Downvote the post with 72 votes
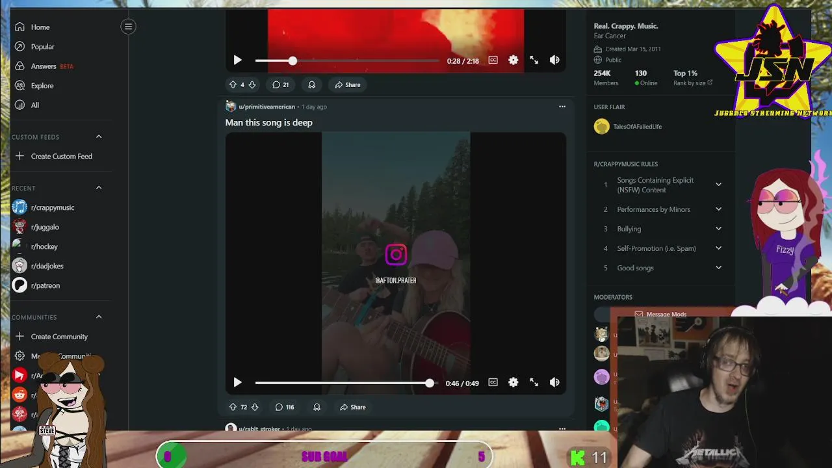This screenshot has height=468, width=832. point(255,407)
